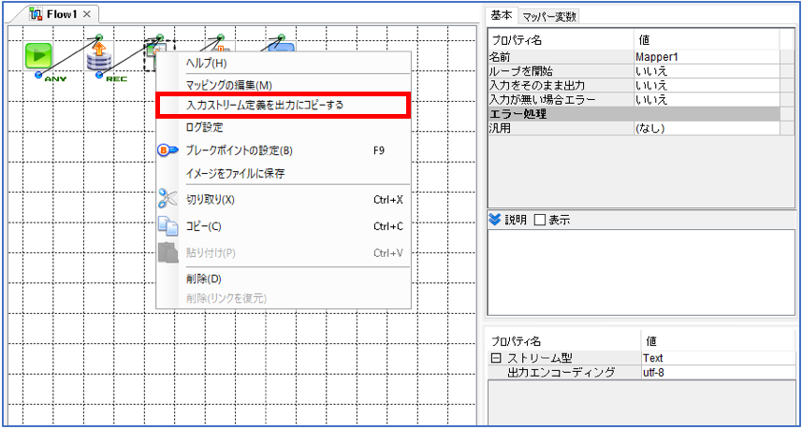Click the Flow1 tab icon
This screenshot has height=429, width=802.
tap(36, 14)
